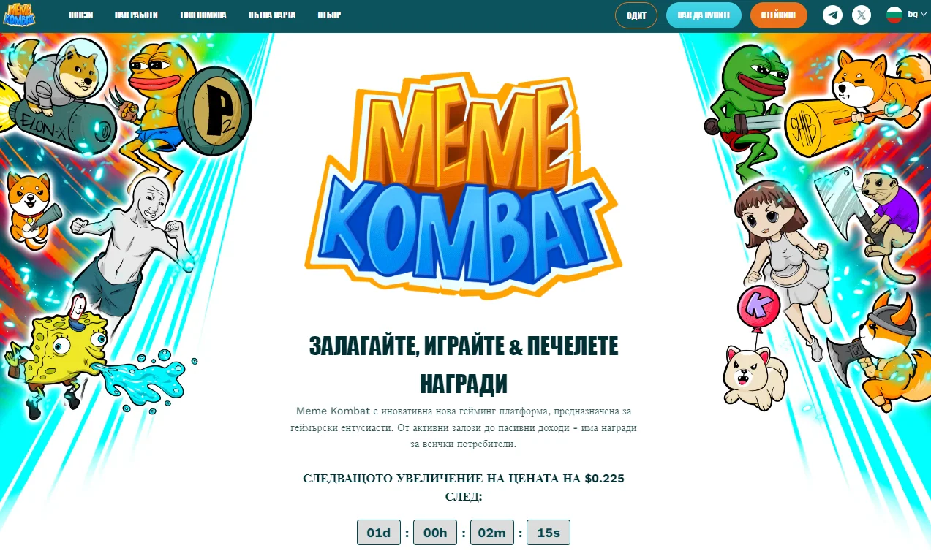Image resolution: width=931 pixels, height=559 pixels.
Task: Go to КАК РАБОТИ section
Action: 136,15
